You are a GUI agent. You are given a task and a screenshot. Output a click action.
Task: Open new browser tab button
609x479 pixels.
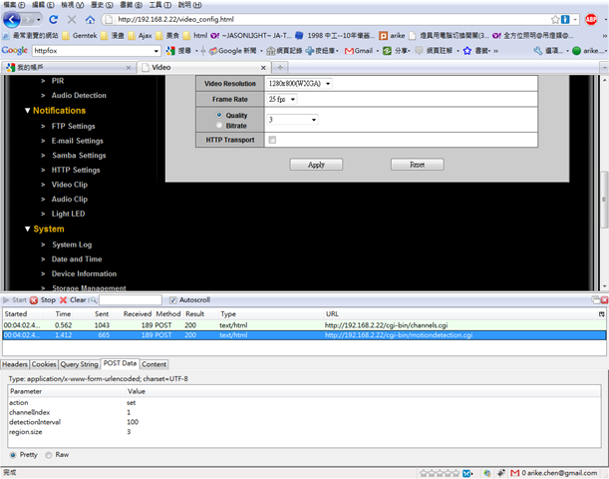click(x=280, y=67)
